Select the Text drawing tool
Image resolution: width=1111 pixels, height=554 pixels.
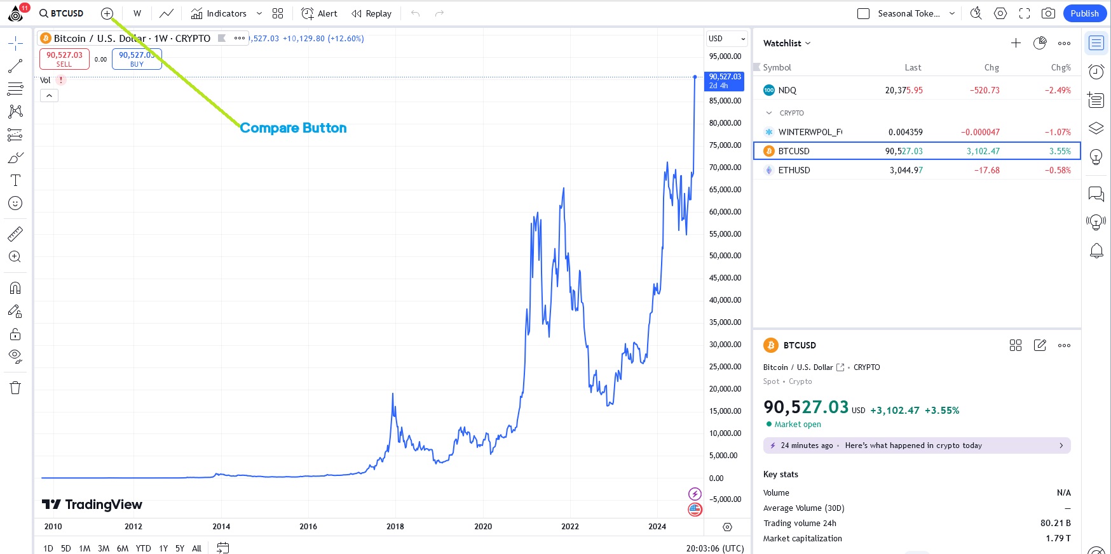(15, 180)
